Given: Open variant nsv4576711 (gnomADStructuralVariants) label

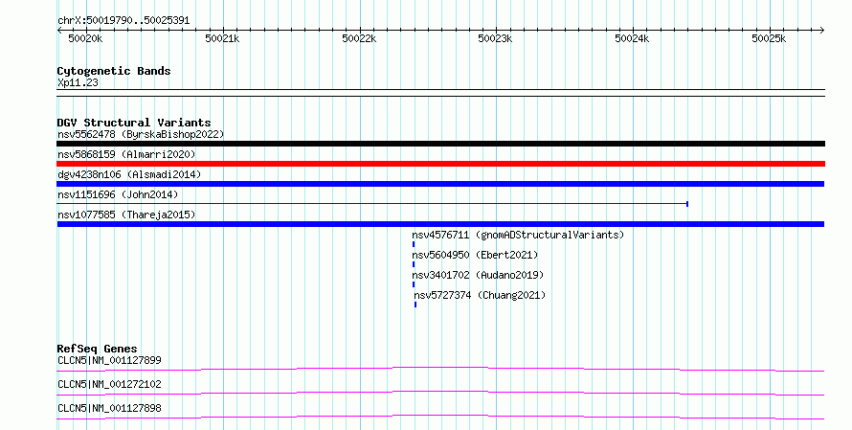Looking at the screenshot, I should click(x=518, y=235).
